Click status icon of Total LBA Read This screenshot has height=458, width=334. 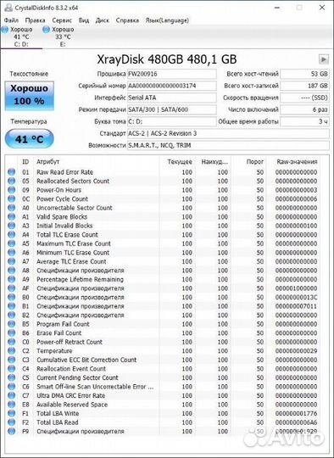pos(11,422)
